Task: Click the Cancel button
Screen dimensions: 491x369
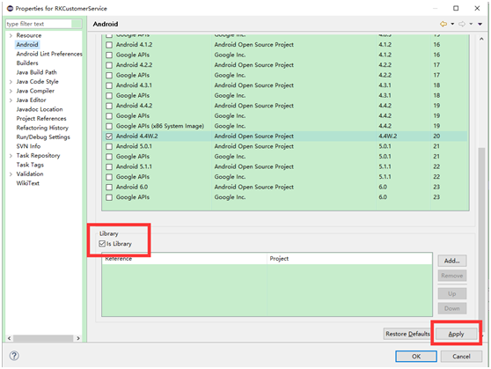Action: coord(461,357)
